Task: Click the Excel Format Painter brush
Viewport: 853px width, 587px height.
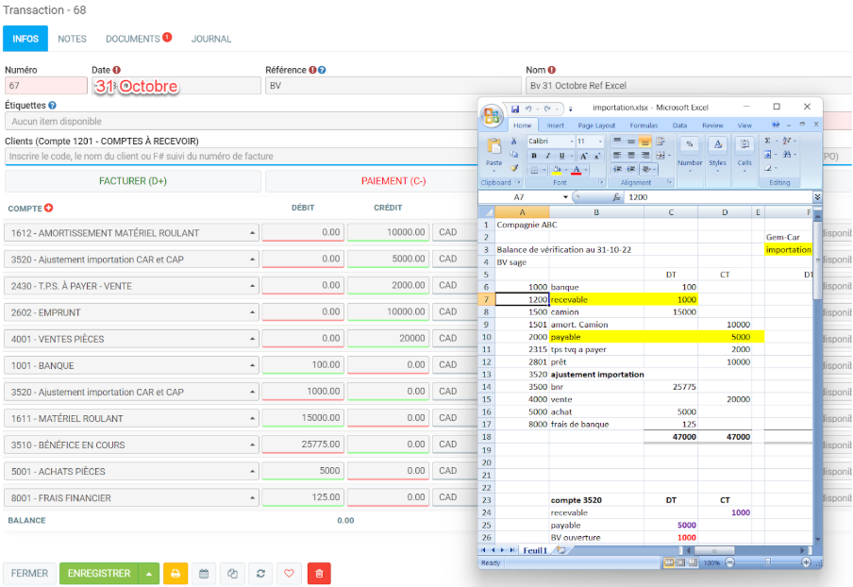Action: 512,168
